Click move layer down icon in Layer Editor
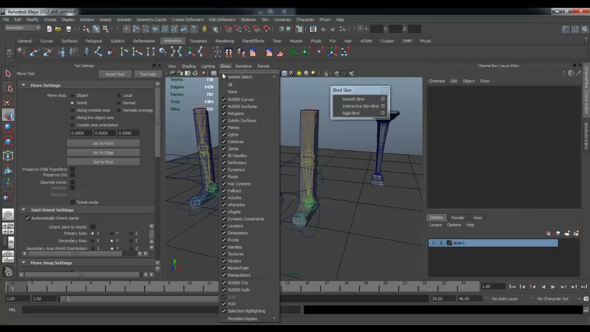The image size is (590, 332). point(558,233)
